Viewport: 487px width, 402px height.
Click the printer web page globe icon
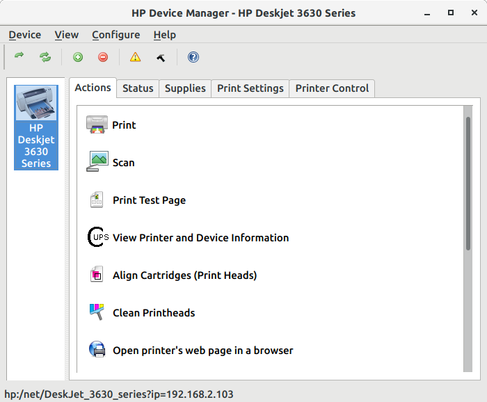[97, 349]
